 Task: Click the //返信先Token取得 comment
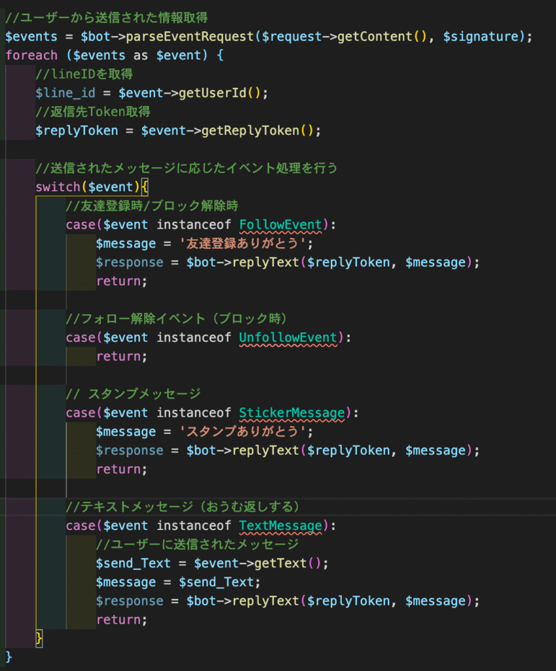point(93,112)
